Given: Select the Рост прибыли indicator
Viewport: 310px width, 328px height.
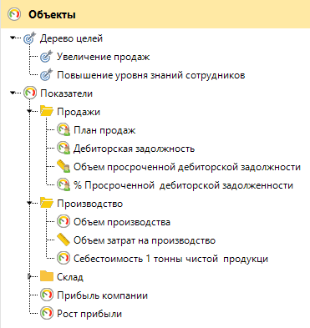Looking at the screenshot, I should (89, 314).
